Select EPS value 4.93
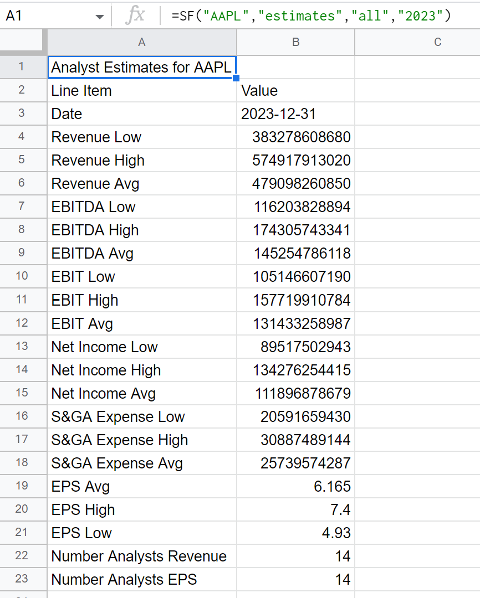The width and height of the screenshot is (480, 598). [295, 533]
